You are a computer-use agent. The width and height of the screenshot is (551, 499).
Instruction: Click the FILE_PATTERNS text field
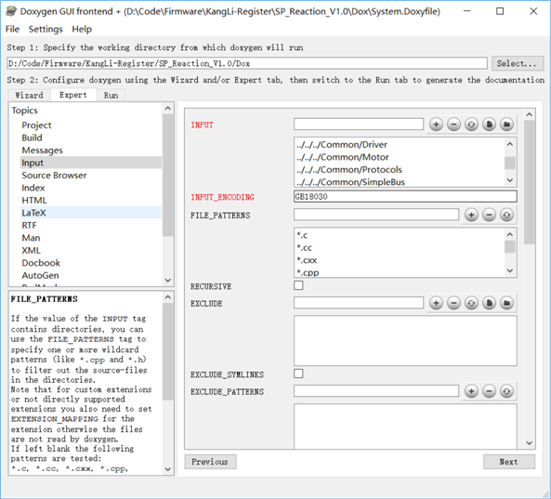376,215
